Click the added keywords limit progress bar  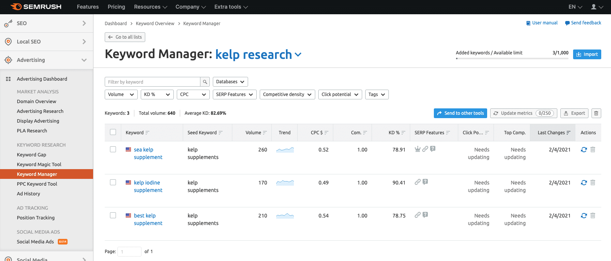pos(512,58)
